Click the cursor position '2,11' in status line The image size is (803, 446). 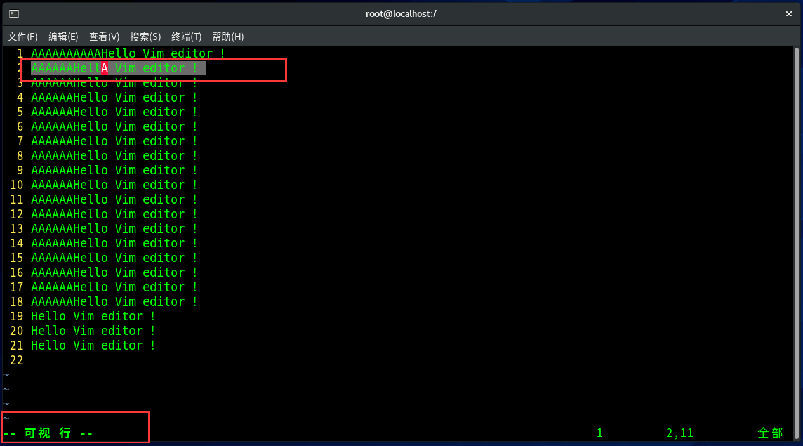(680, 433)
